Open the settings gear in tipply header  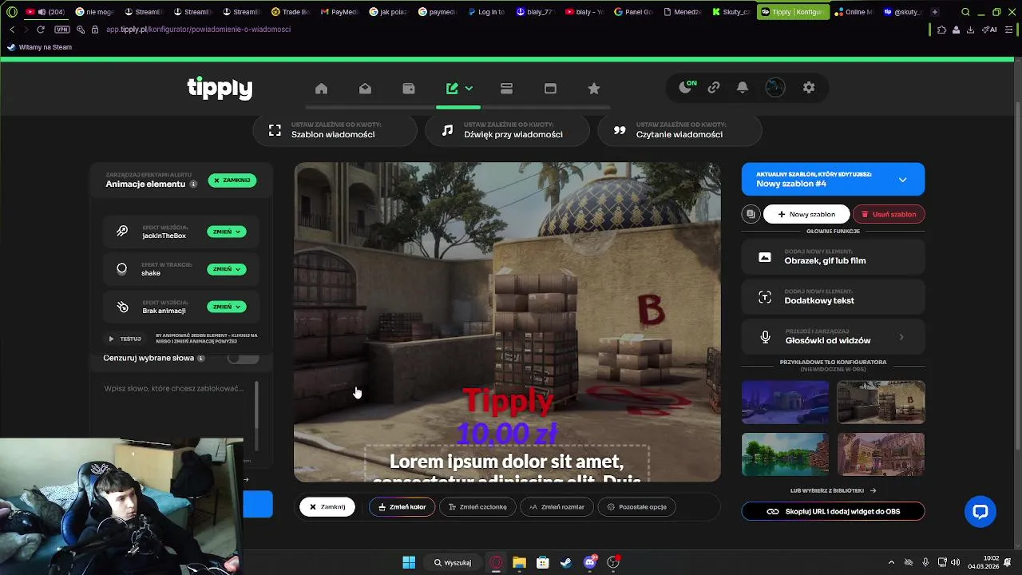pos(809,88)
